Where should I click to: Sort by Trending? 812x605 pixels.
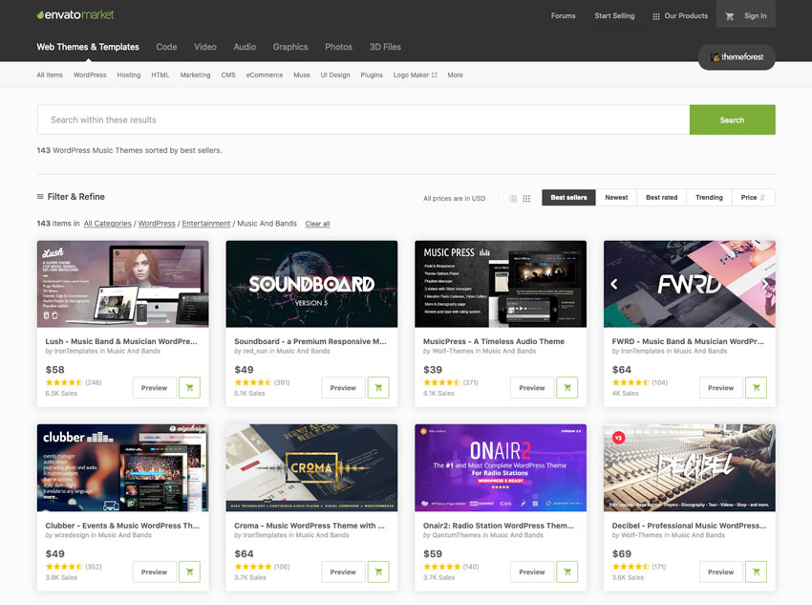click(709, 197)
